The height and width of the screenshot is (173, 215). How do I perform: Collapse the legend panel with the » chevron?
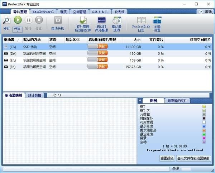tap(140, 100)
